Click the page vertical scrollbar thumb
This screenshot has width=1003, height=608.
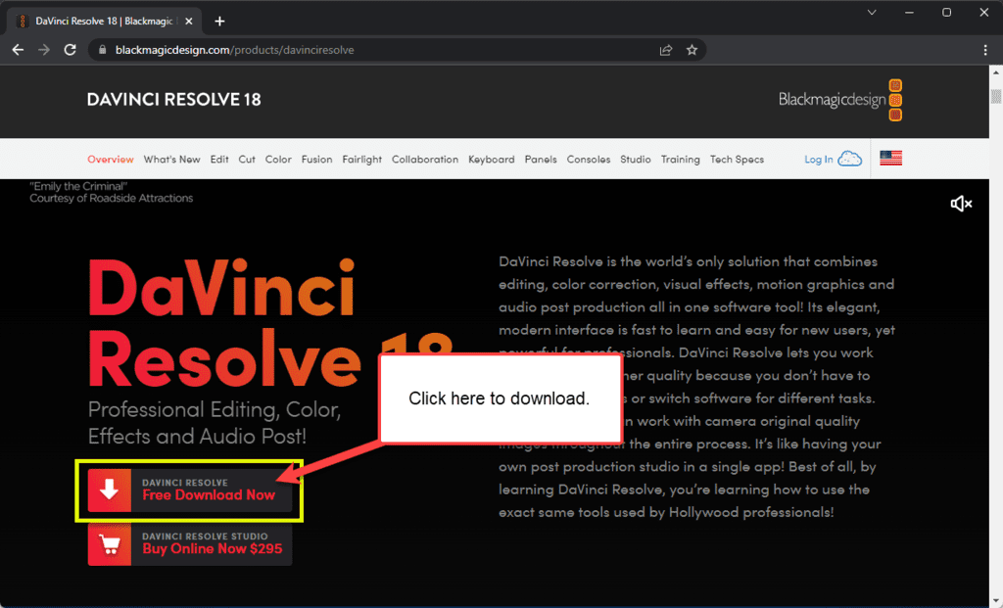[x=996, y=97]
